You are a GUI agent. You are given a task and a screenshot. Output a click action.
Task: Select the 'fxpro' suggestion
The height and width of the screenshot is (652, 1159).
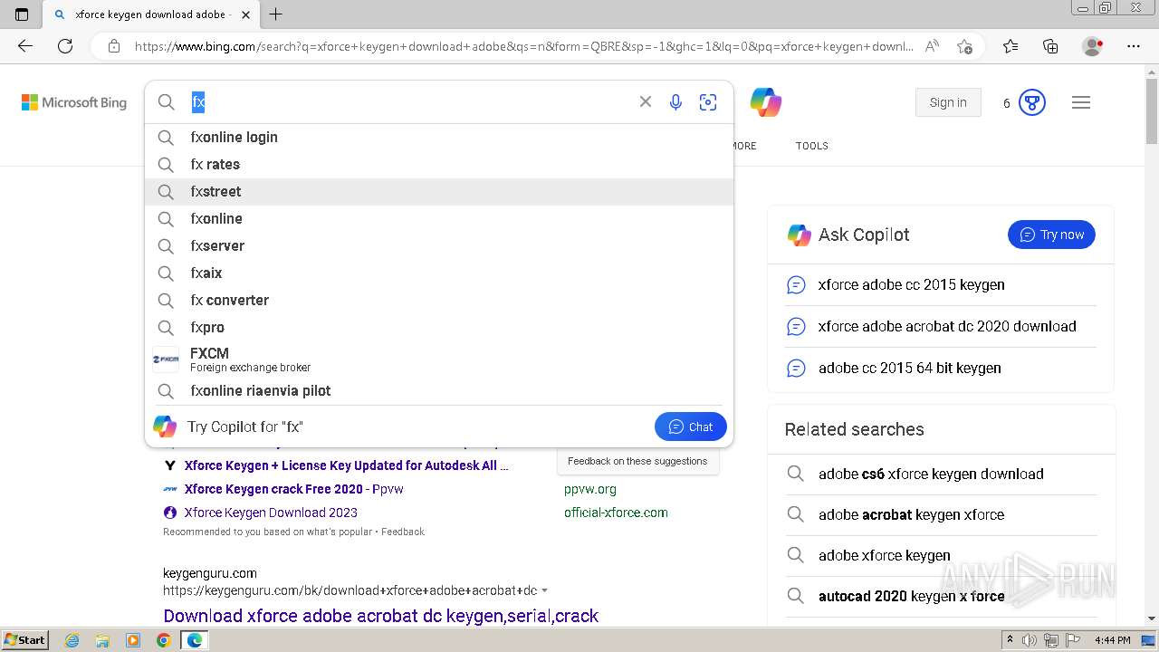[x=439, y=328]
